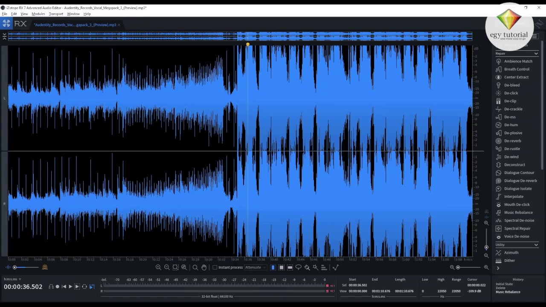Toggle headphone monitoring icon
The image size is (546, 307).
pyautogui.click(x=51, y=287)
